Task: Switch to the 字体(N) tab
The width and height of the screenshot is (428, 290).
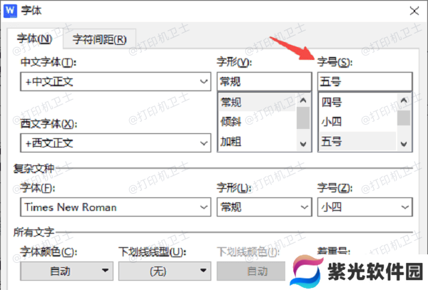Action: click(35, 38)
